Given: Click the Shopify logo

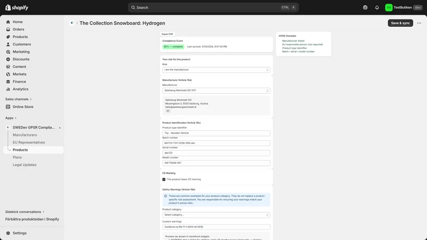Looking at the screenshot, I should point(17,7).
